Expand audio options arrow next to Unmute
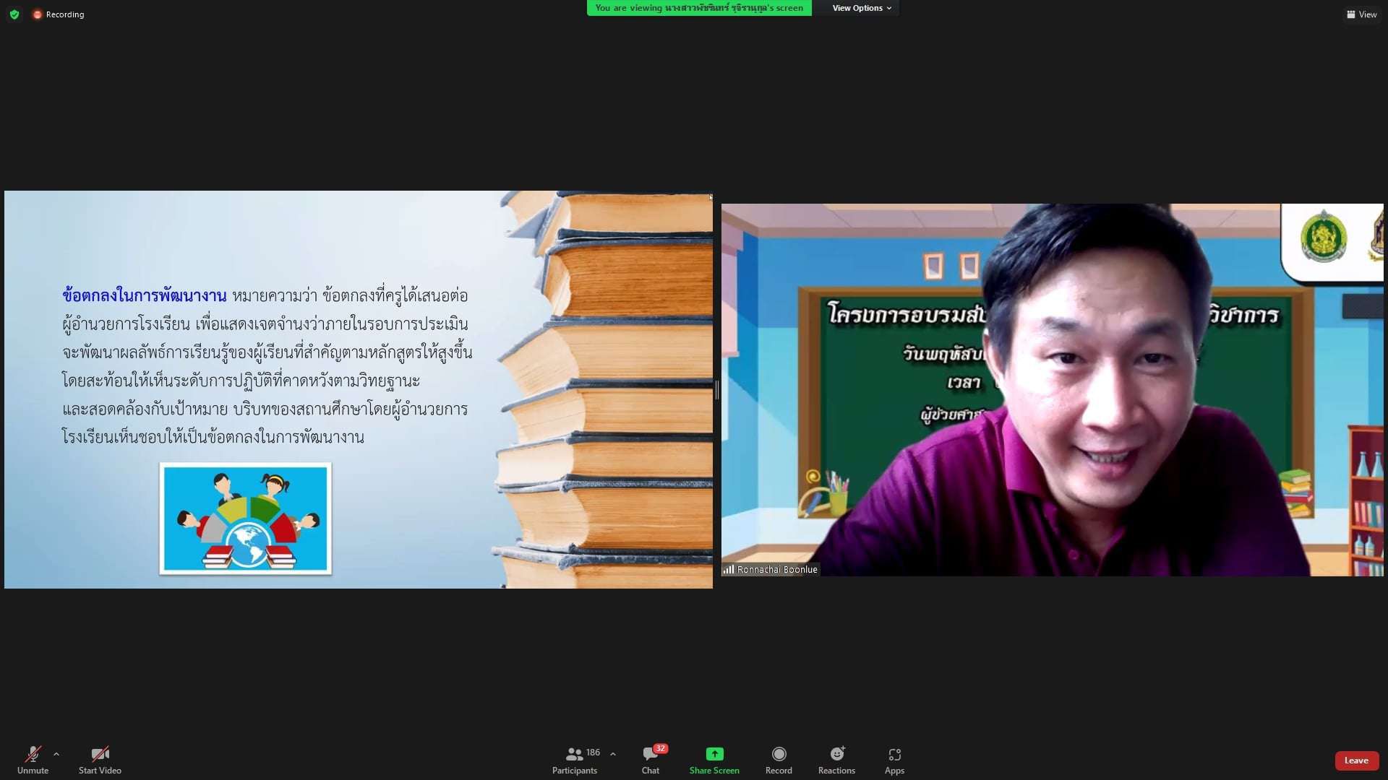This screenshot has height=780, width=1388. click(56, 754)
